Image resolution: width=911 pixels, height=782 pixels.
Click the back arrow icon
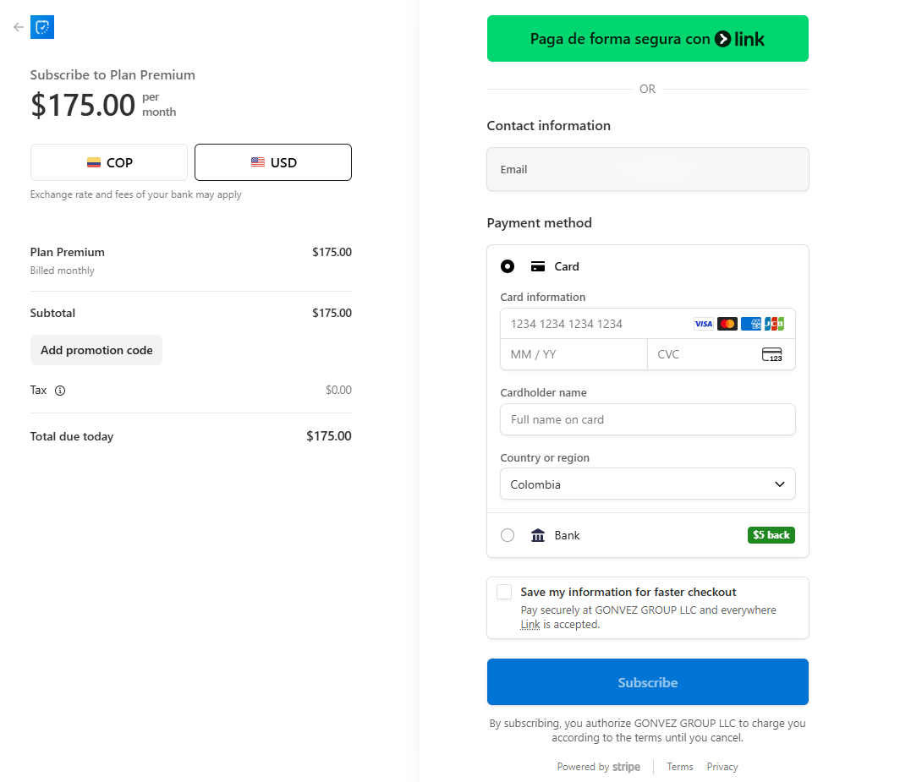pos(19,27)
